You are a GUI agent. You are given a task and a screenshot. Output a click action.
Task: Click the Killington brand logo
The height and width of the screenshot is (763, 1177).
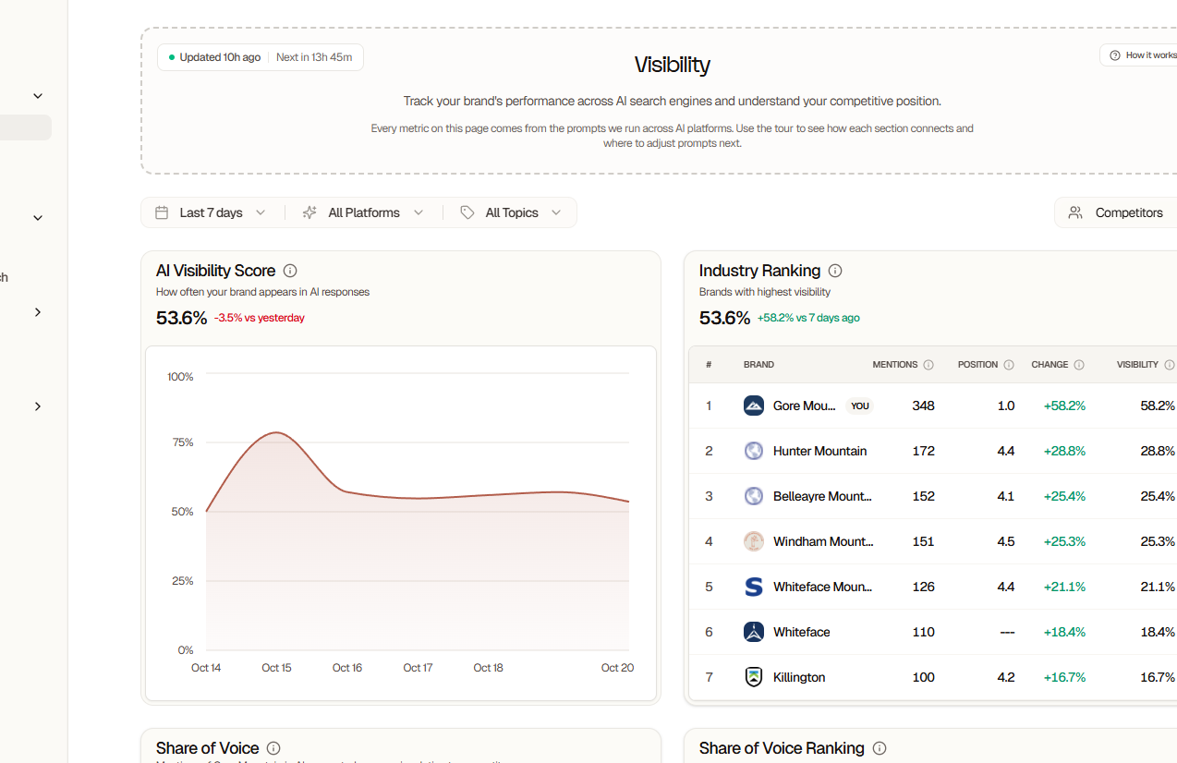point(753,677)
